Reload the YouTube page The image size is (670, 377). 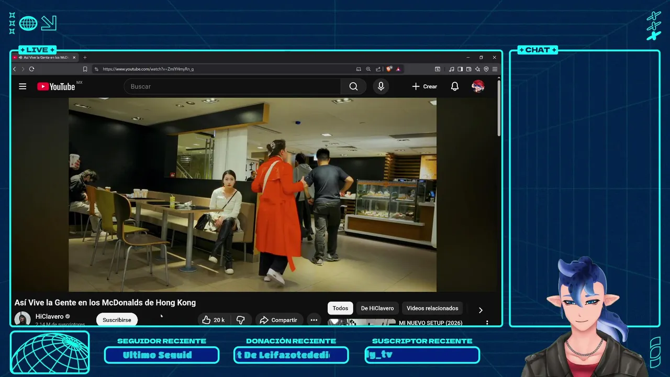(x=32, y=69)
